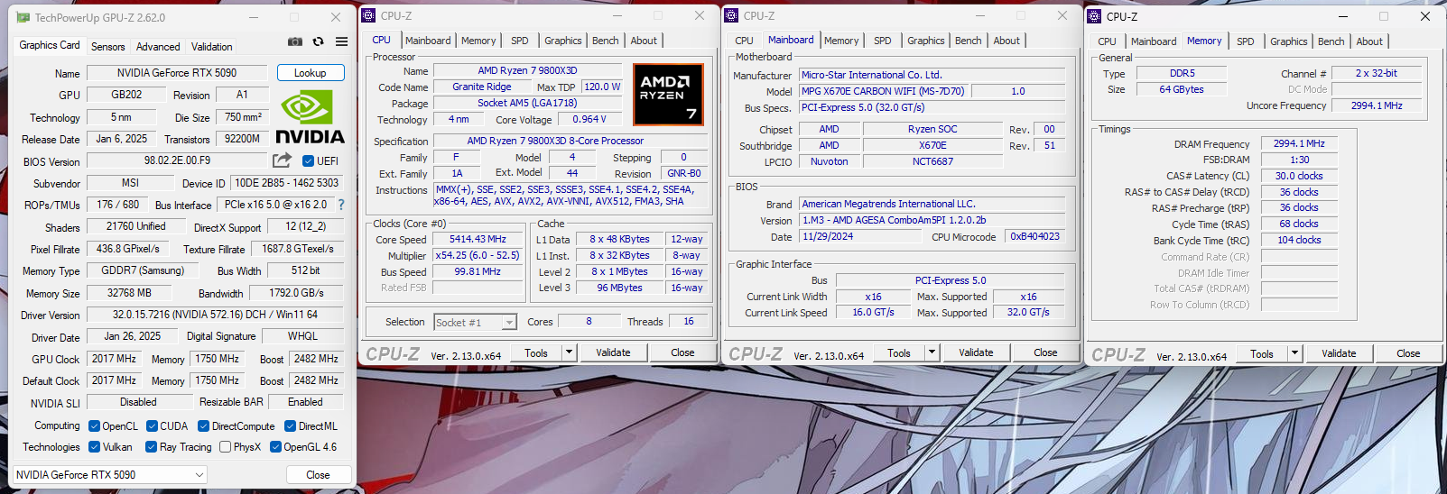This screenshot has height=494, width=1447.
Task: Click the GPU-Z title bar app icon
Action: click(x=23, y=17)
